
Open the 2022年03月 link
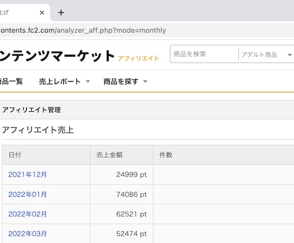coord(27,233)
